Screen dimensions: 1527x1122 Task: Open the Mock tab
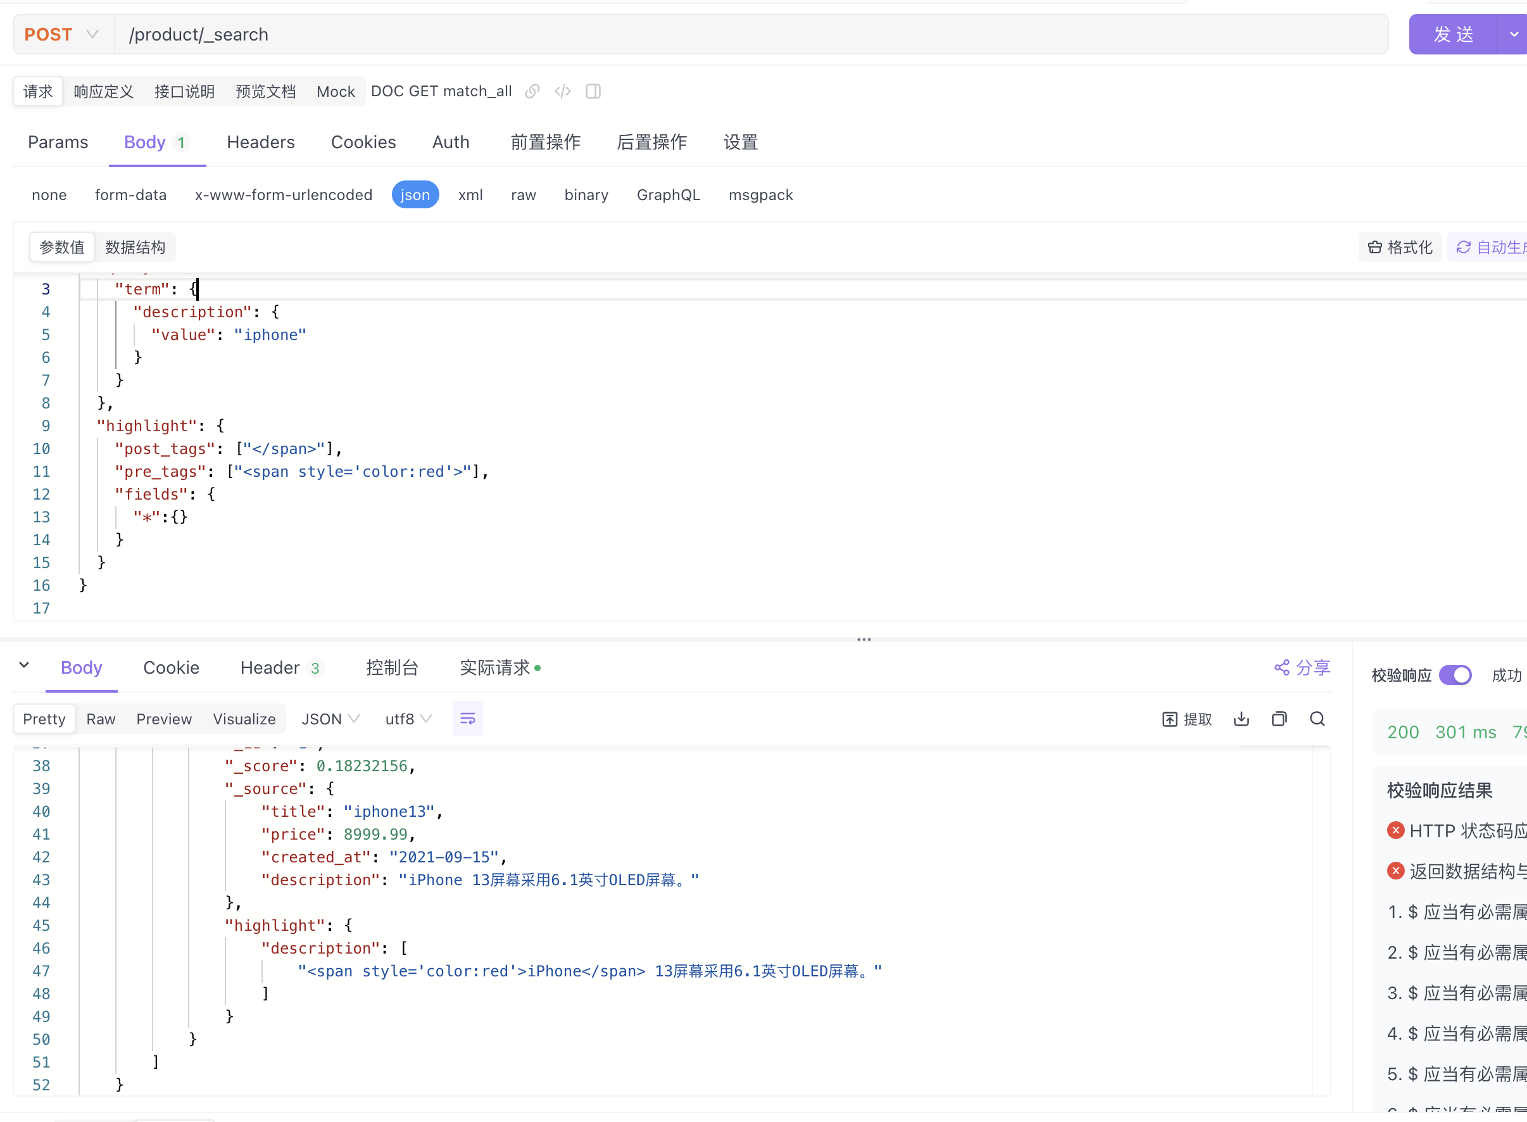[336, 91]
